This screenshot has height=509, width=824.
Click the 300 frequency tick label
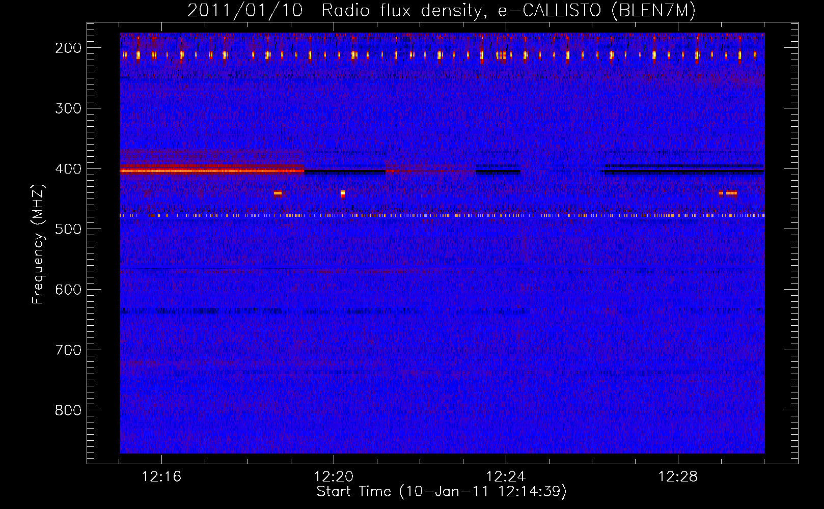[x=68, y=108]
